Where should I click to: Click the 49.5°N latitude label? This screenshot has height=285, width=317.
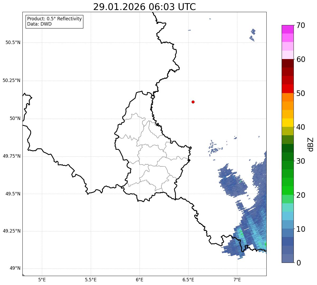[13, 194]
